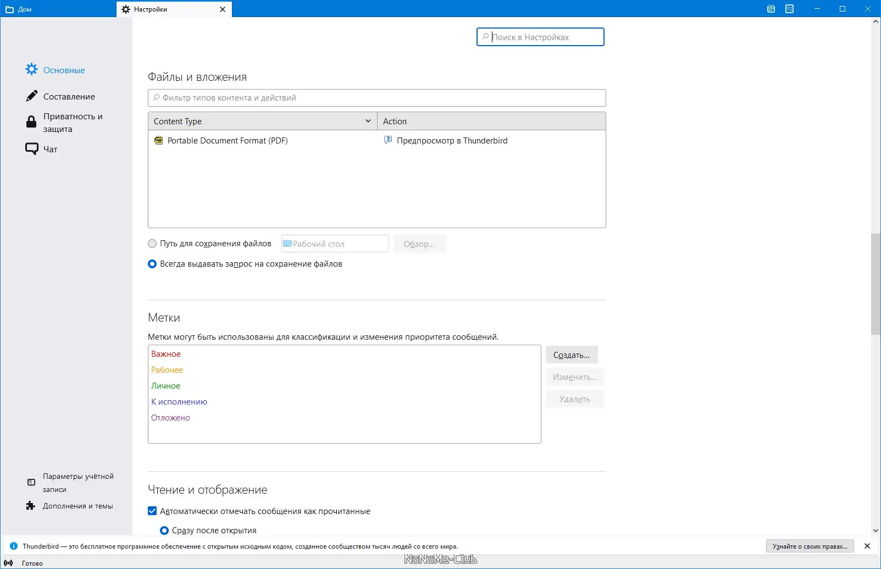Click the puzzle piece add-ons icon

(x=31, y=506)
